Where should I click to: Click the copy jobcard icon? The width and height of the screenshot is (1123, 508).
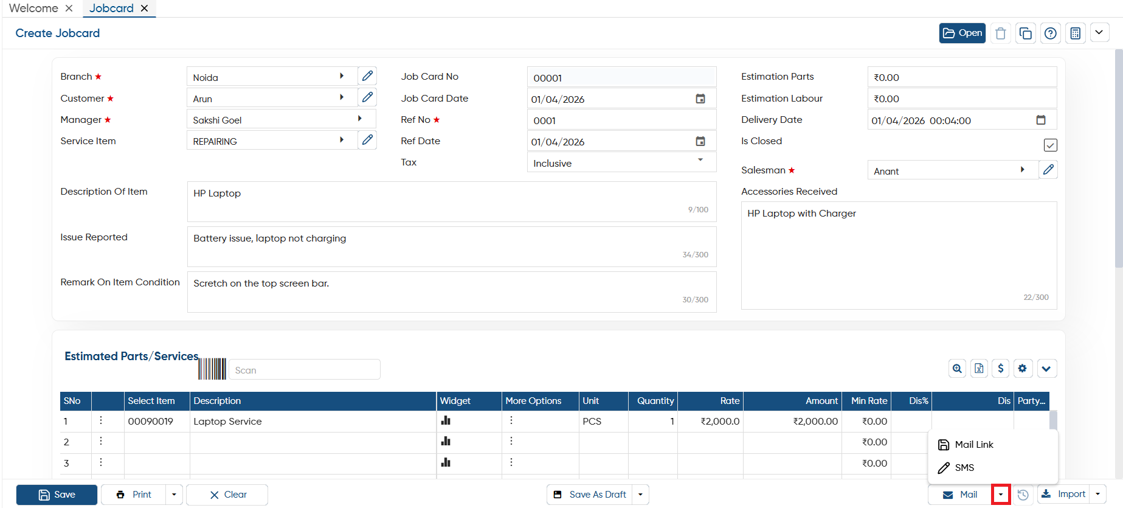(1026, 33)
